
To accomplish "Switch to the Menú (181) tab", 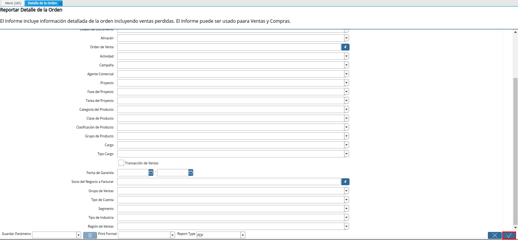I will pos(13,3).
